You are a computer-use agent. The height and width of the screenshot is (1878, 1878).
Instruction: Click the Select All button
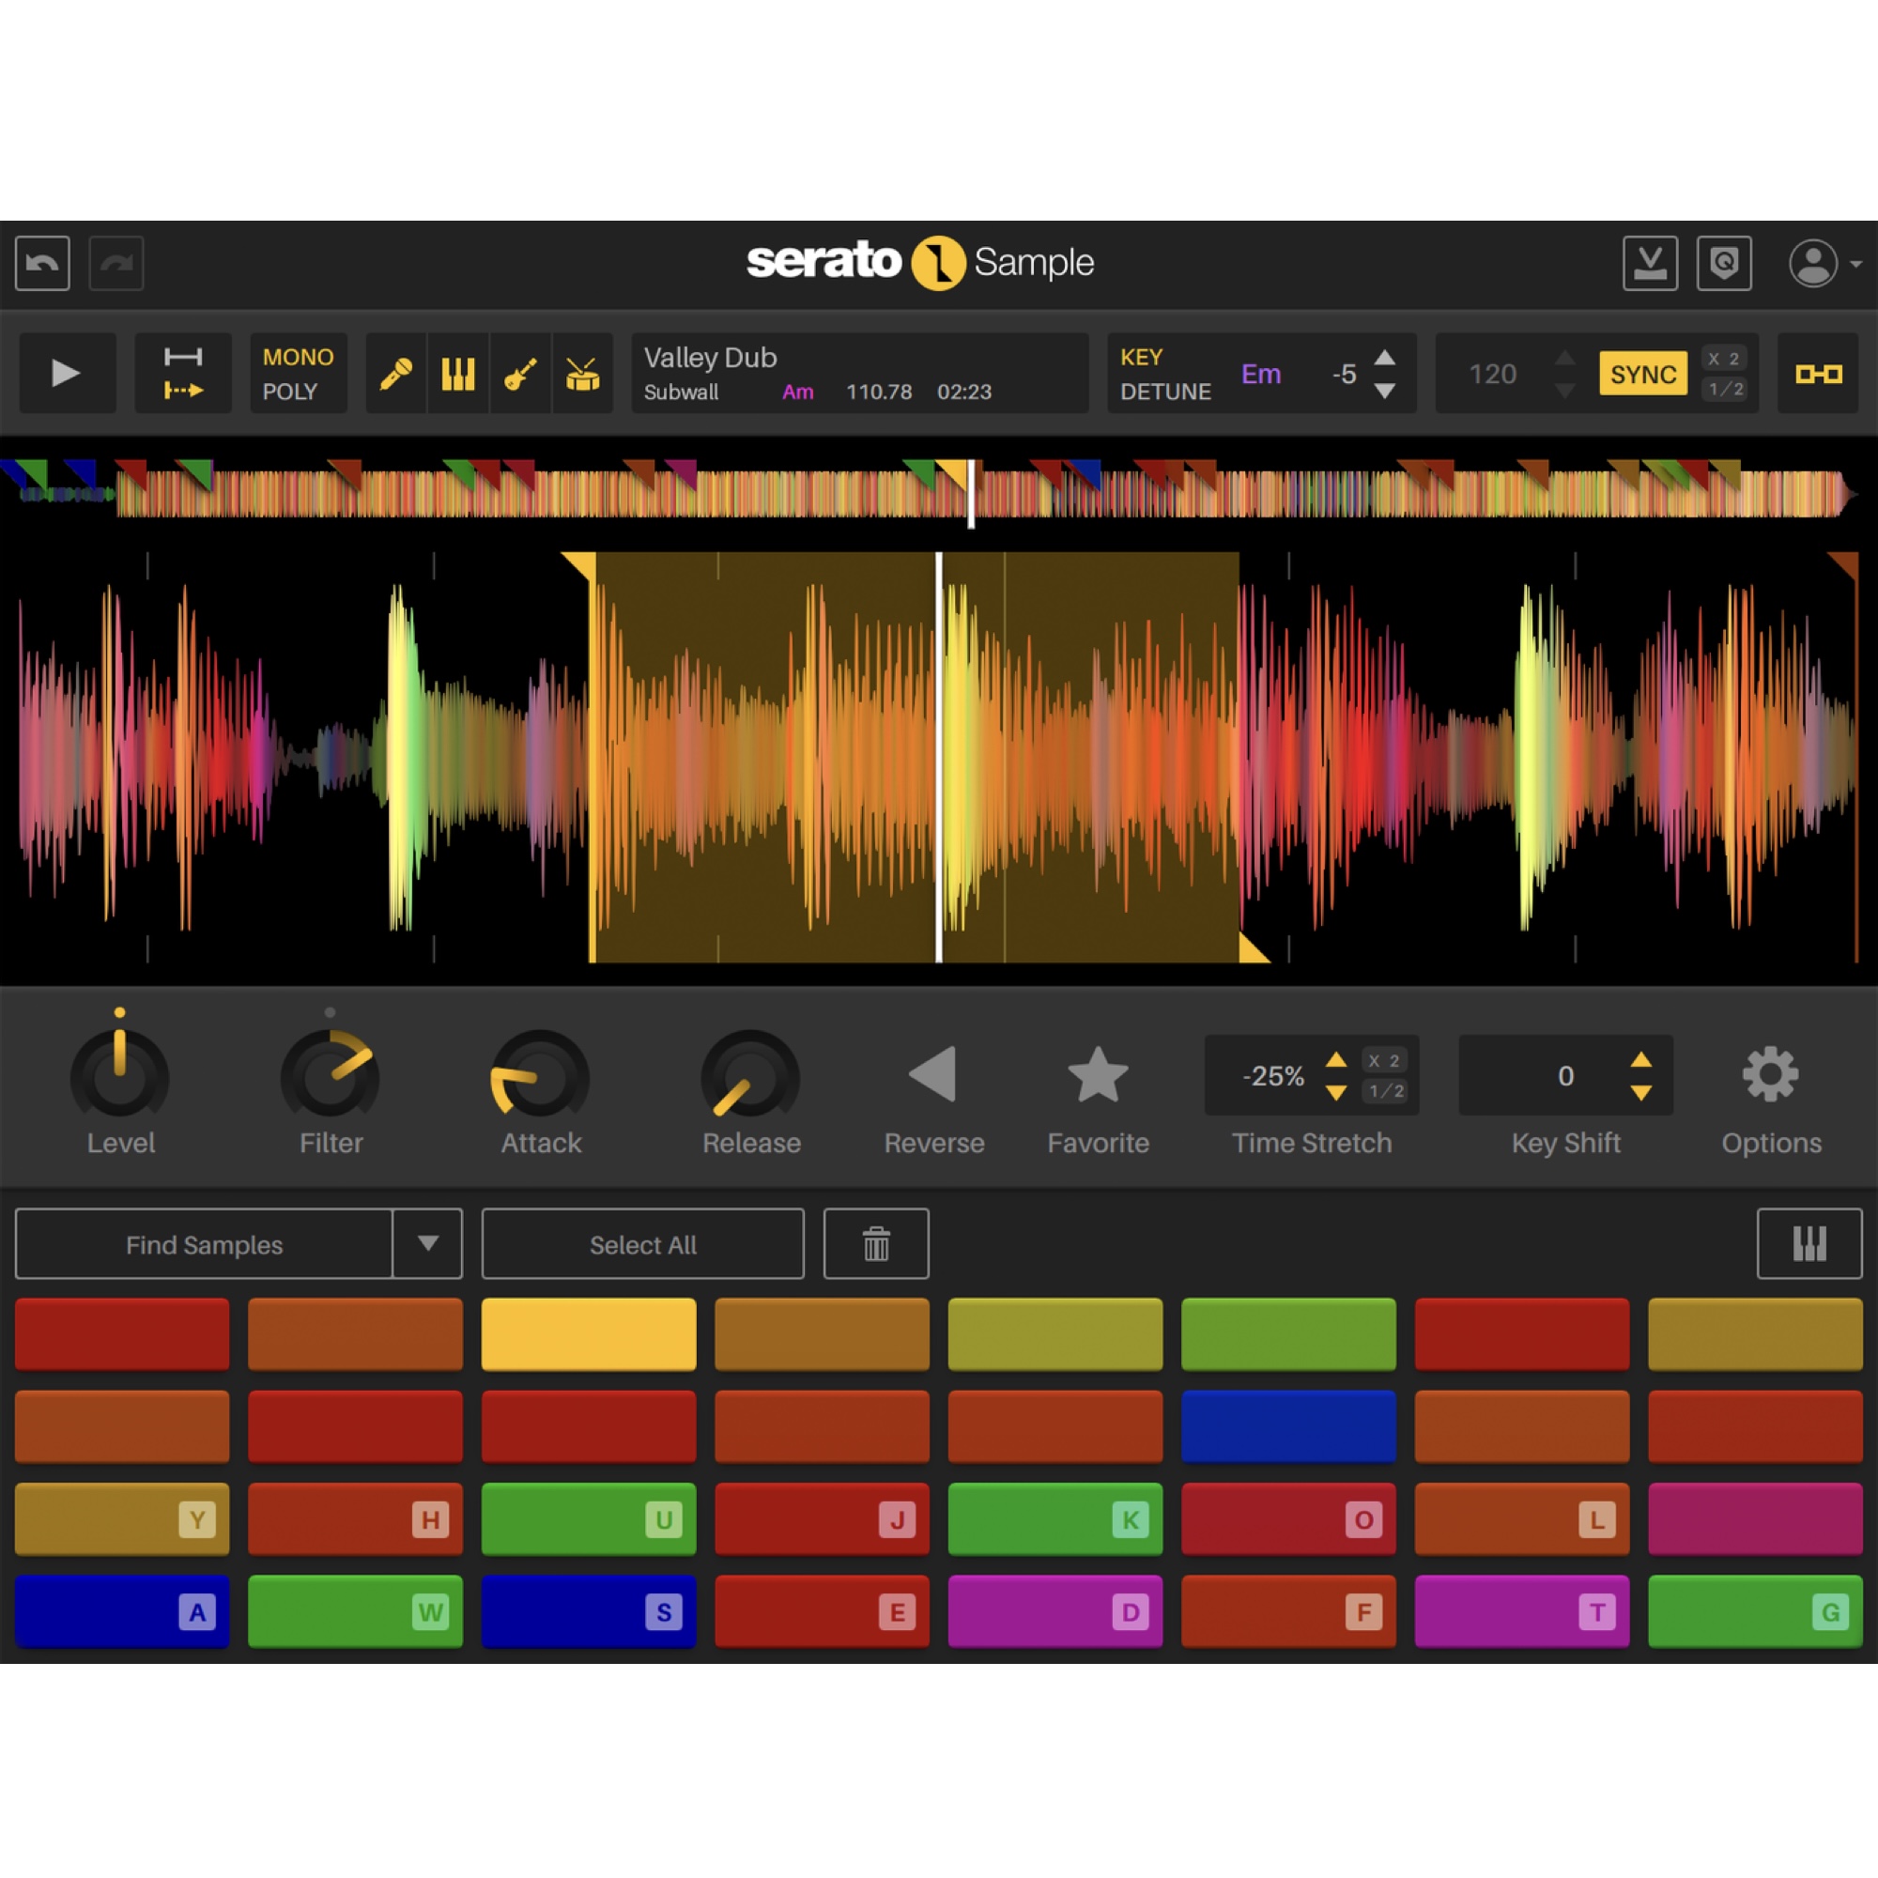click(x=642, y=1244)
